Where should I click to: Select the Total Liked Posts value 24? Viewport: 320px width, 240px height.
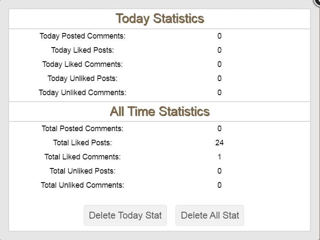pos(219,143)
